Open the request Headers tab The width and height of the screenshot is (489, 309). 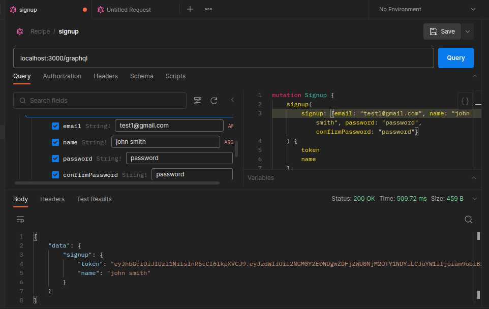pos(106,76)
